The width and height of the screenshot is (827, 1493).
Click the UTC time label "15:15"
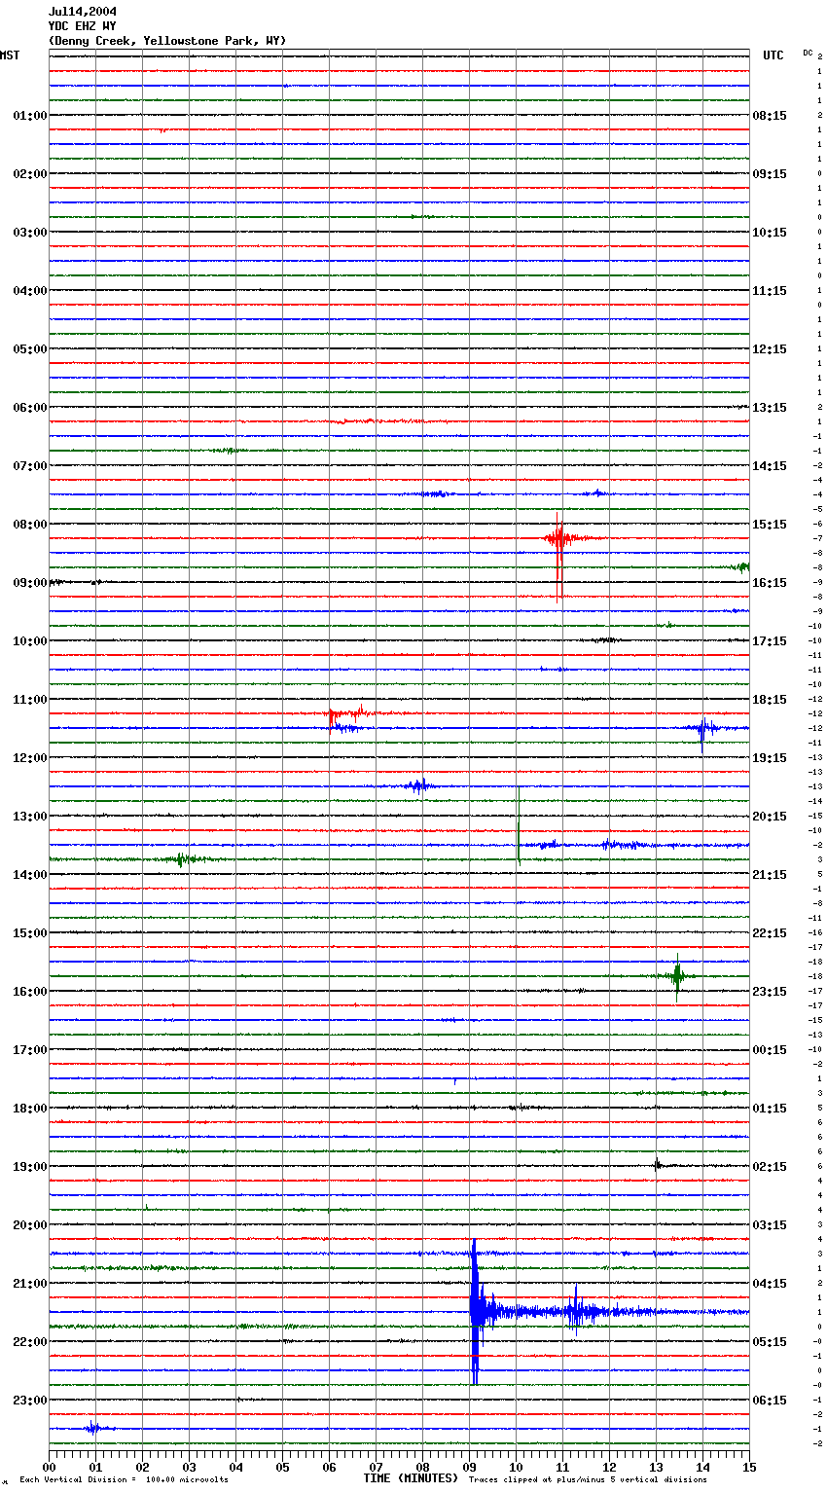770,525
